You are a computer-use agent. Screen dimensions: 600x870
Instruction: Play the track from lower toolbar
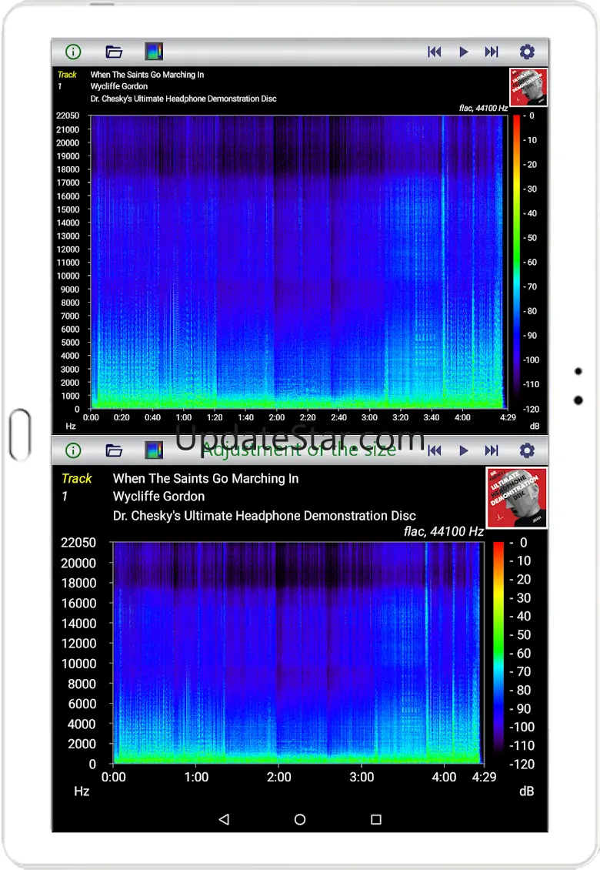point(464,450)
